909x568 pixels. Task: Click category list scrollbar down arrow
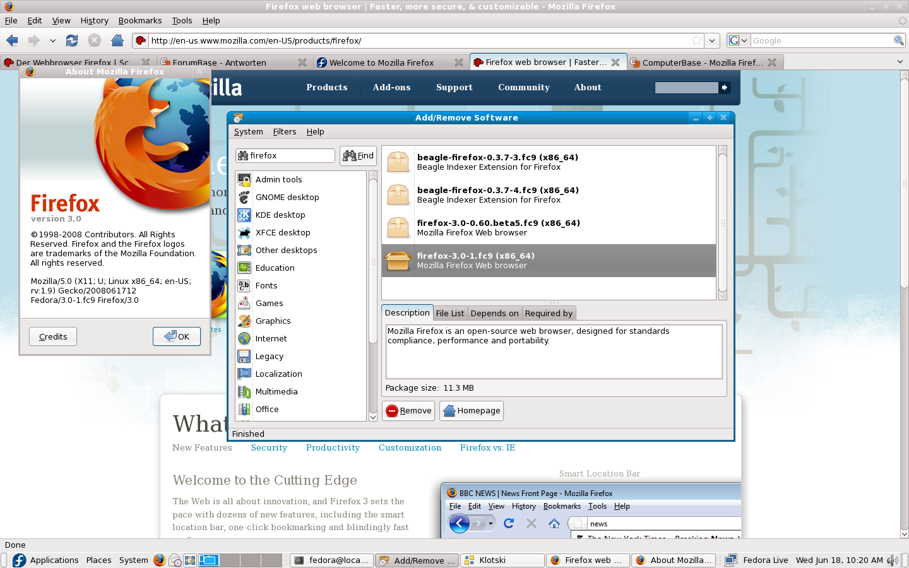pyautogui.click(x=373, y=417)
